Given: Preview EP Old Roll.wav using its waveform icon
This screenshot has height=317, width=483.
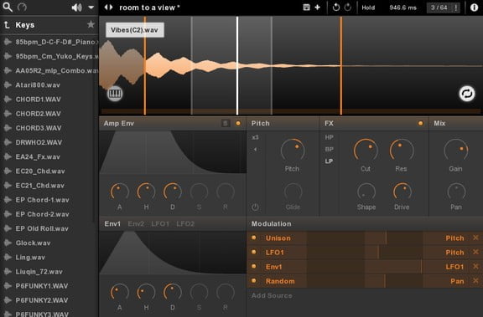Looking at the screenshot, I should (8, 228).
